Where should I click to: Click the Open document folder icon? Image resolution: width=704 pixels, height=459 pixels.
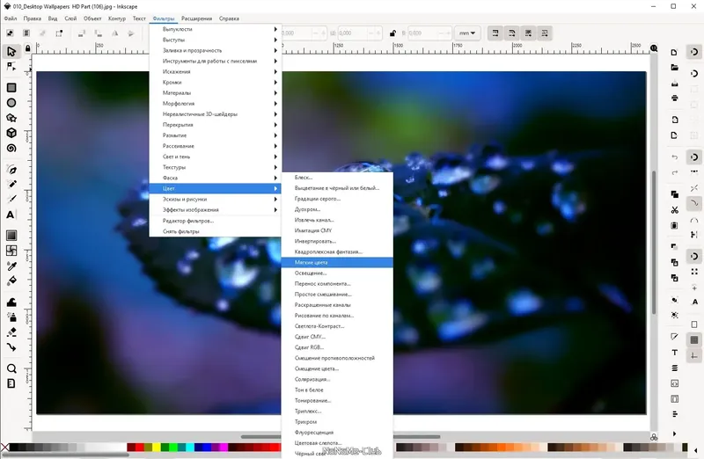[674, 68]
